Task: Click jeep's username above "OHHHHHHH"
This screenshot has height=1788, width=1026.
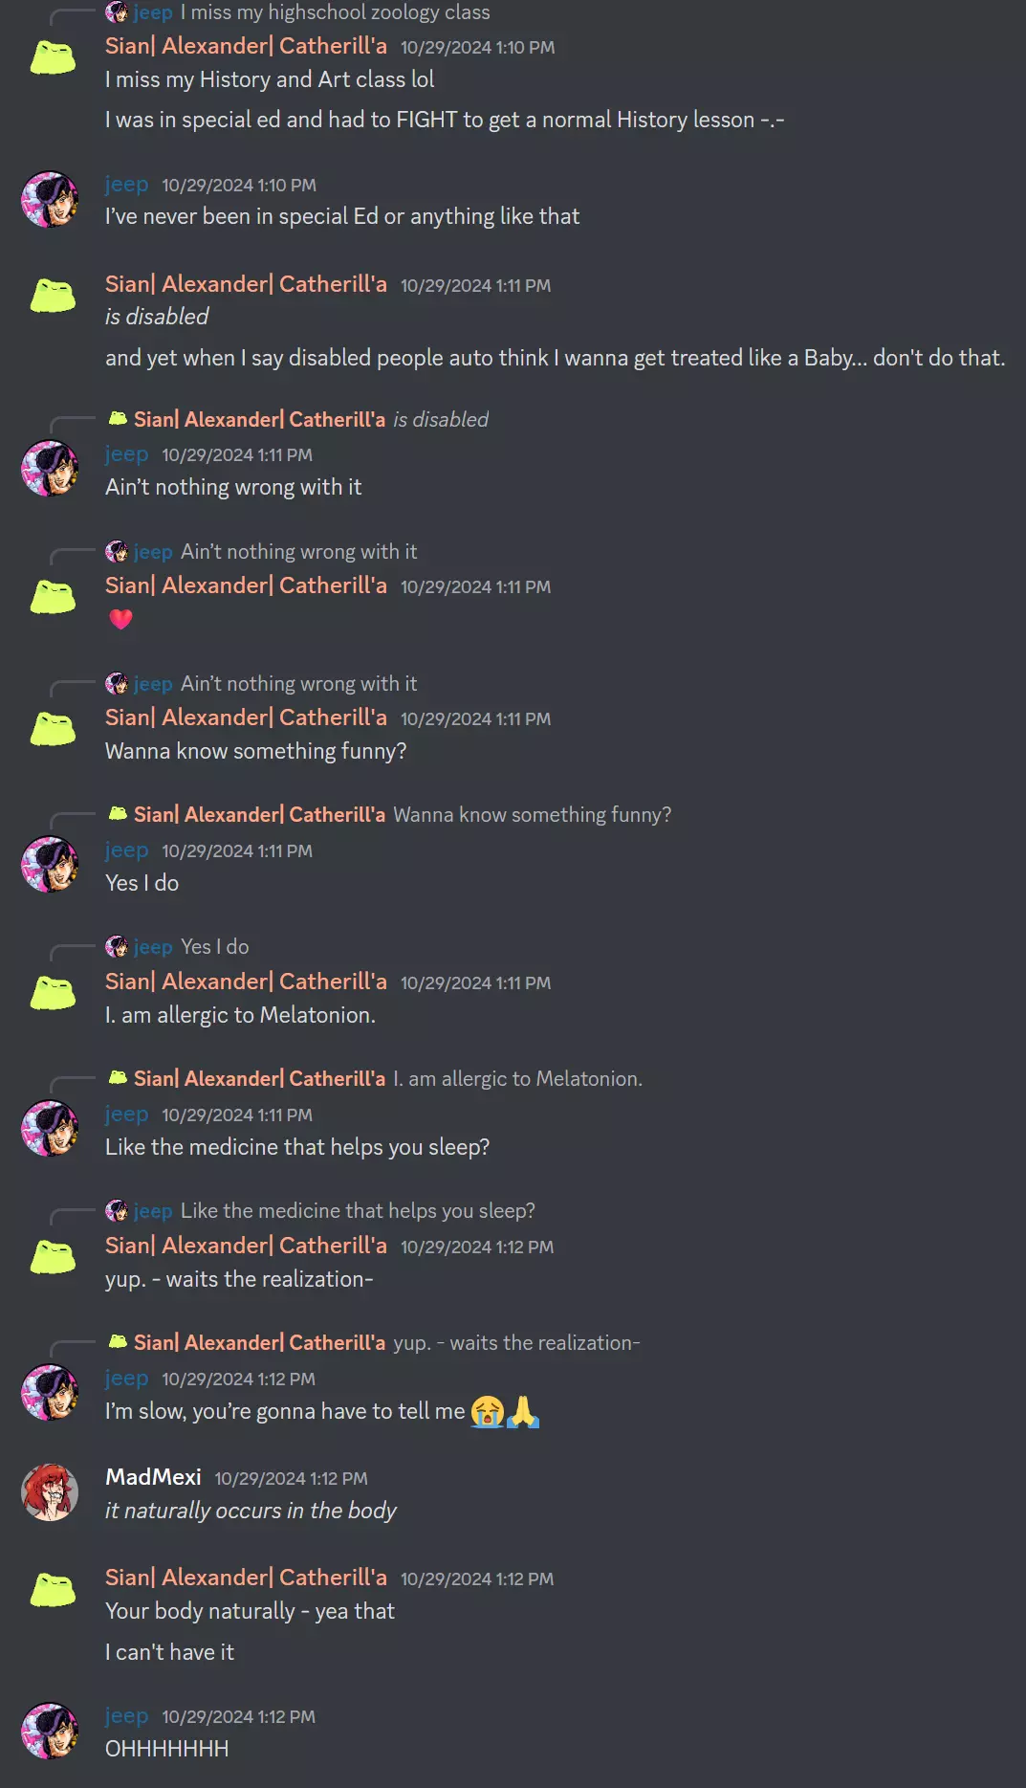Action: [x=126, y=1716]
